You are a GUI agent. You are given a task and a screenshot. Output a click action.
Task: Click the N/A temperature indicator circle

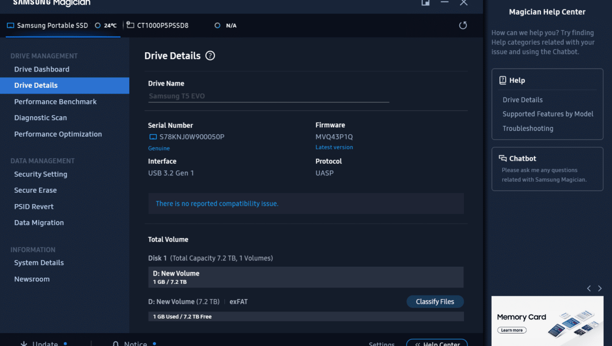(218, 25)
